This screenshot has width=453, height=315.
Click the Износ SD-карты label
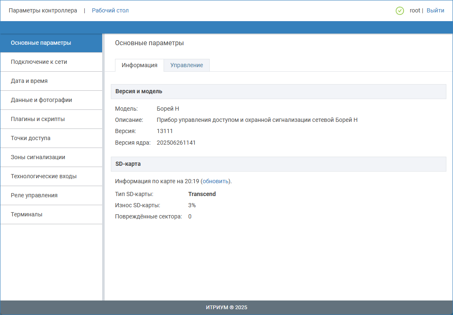pyautogui.click(x=137, y=206)
